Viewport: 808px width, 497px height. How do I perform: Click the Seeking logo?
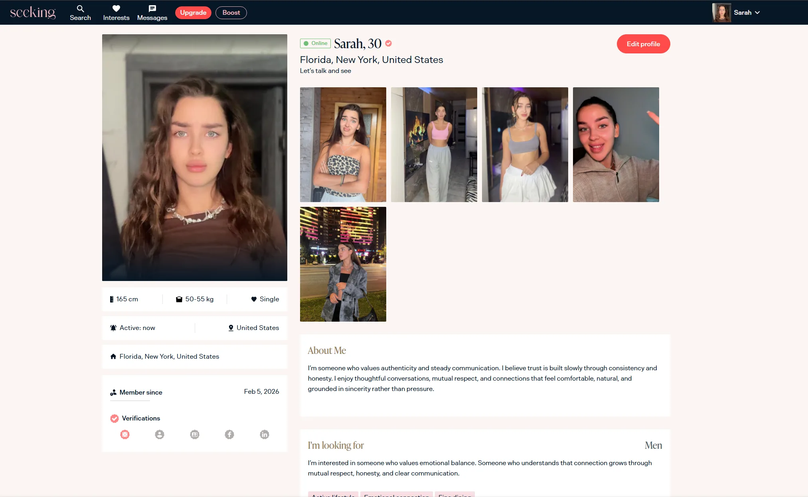pyautogui.click(x=33, y=12)
